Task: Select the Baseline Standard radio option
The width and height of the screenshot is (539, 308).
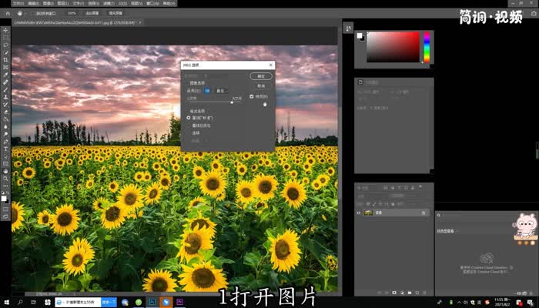Action: (189, 117)
